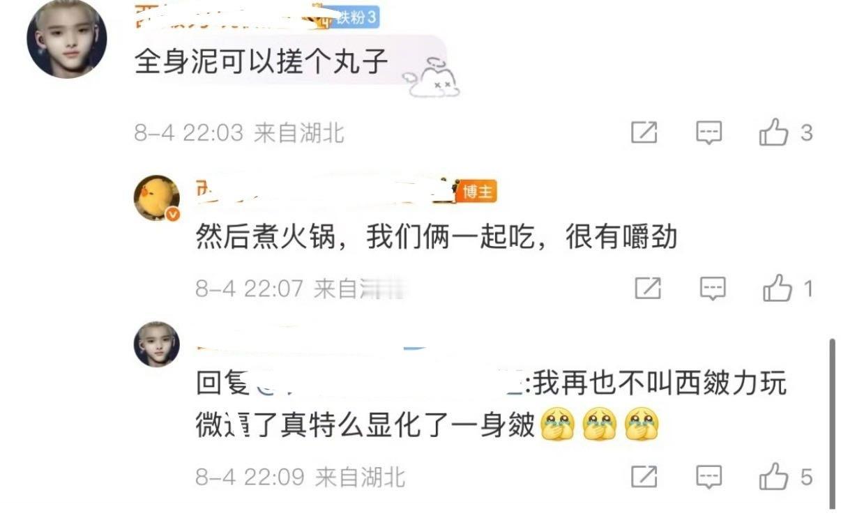Like the blogger's hotpot reply
This screenshot has width=841, height=520.
coord(777,287)
